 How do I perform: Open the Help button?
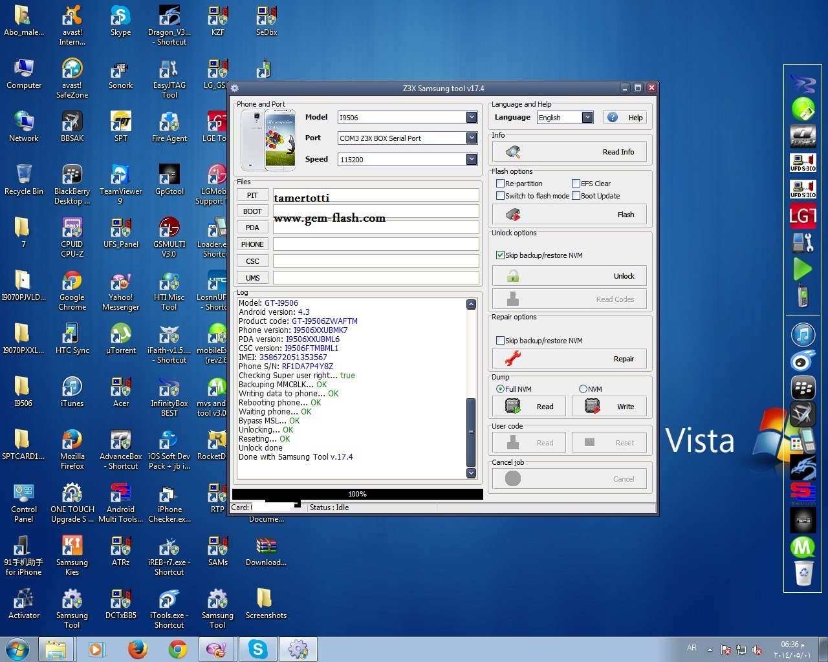[625, 117]
